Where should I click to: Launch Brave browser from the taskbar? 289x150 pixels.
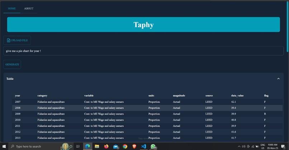tap(134, 146)
